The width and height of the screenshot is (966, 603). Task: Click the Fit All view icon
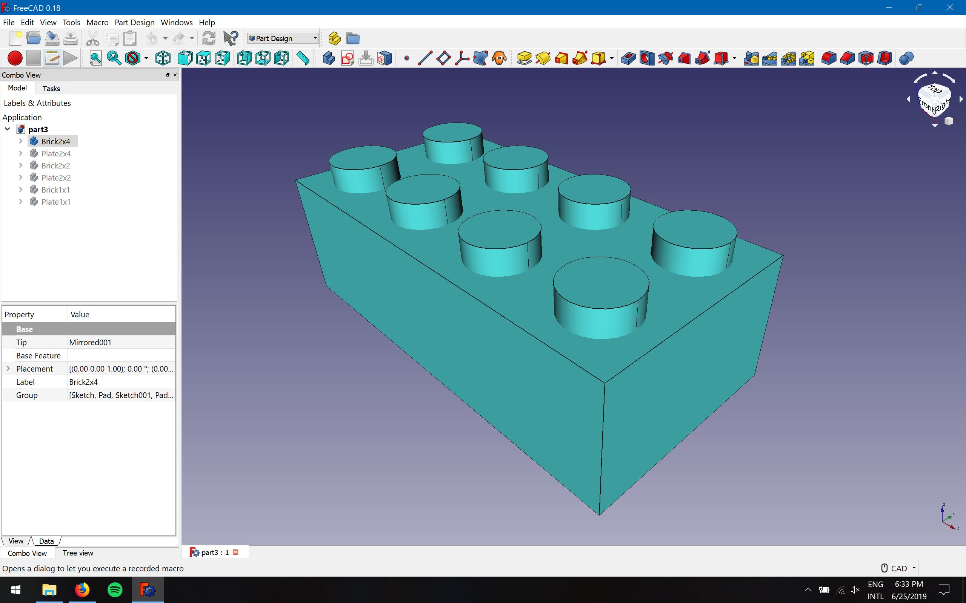(95, 58)
